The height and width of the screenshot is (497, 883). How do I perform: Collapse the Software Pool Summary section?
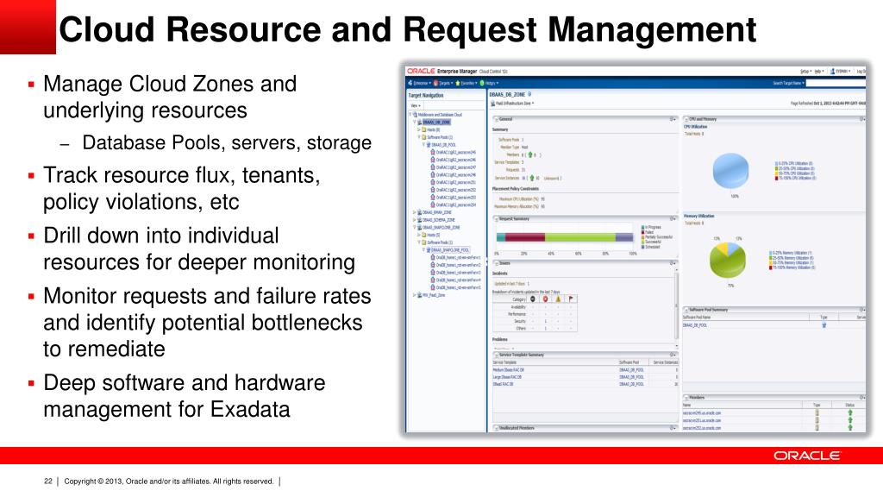(686, 310)
